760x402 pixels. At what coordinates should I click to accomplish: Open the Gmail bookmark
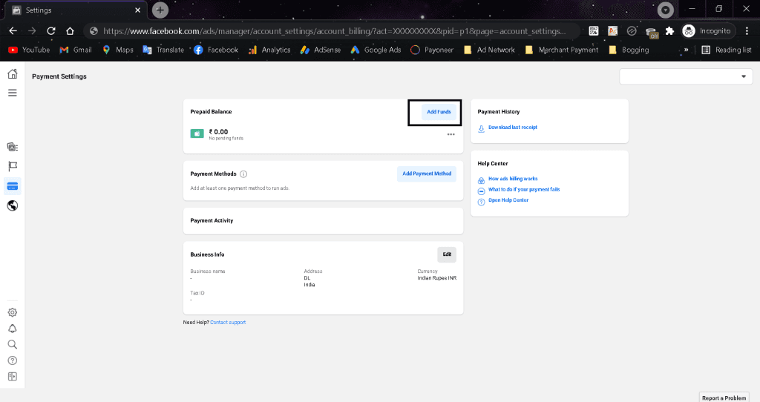(75, 50)
